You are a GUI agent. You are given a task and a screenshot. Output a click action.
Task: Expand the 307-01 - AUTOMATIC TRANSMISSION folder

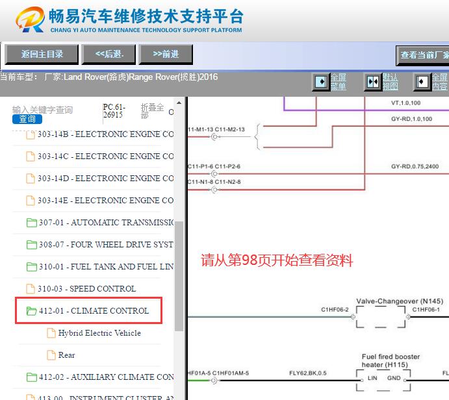(106, 222)
